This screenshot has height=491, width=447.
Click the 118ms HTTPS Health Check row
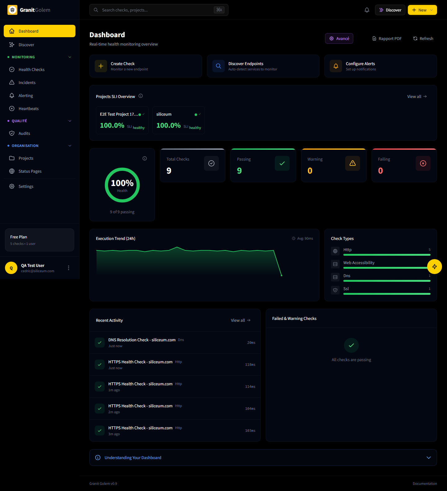pyautogui.click(x=175, y=365)
